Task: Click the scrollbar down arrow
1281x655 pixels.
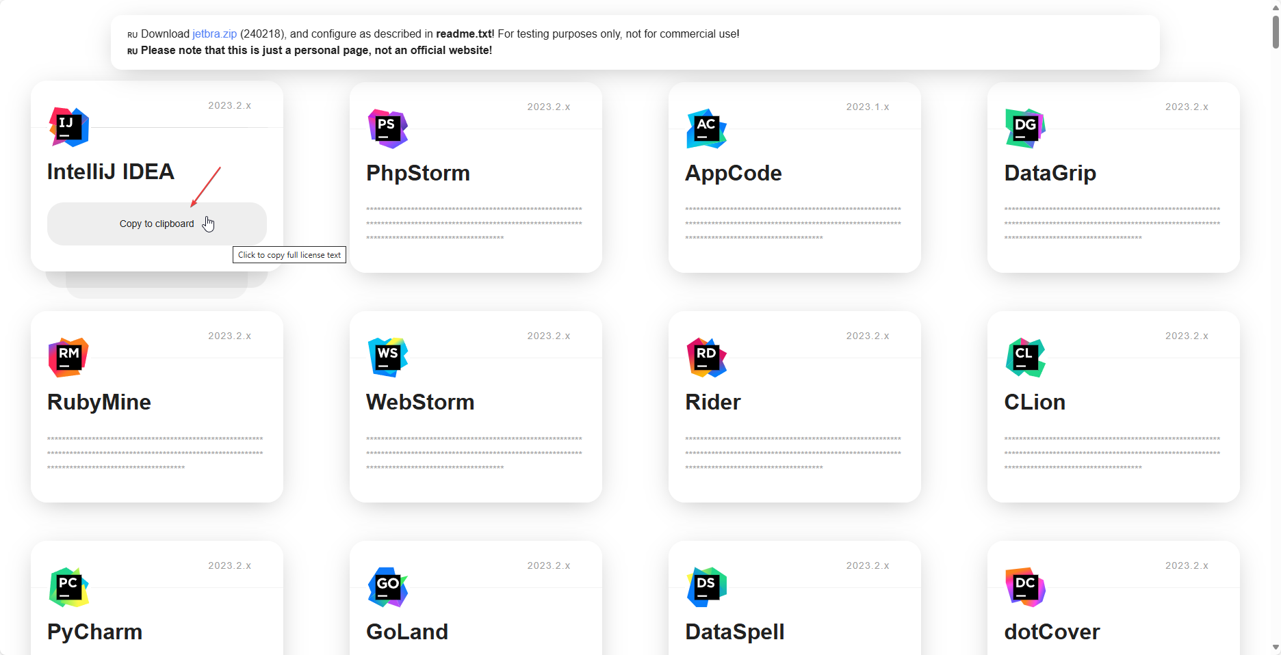Action: click(x=1276, y=647)
